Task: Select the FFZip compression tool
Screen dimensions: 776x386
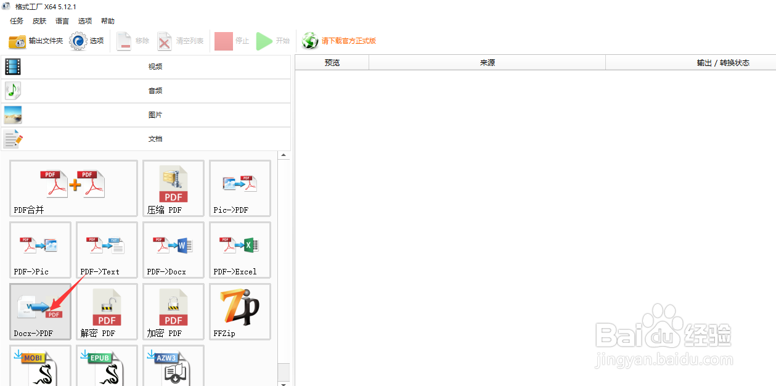Action: click(x=240, y=311)
